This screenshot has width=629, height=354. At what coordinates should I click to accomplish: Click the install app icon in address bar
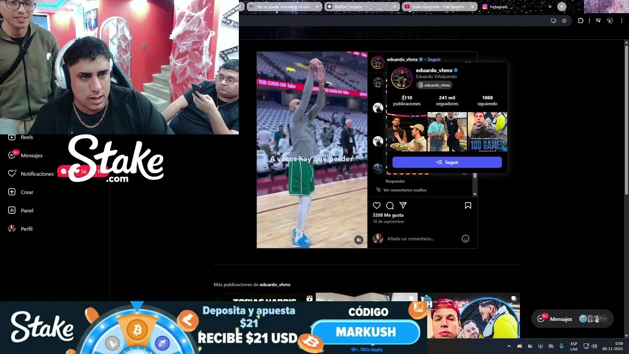click(553, 21)
